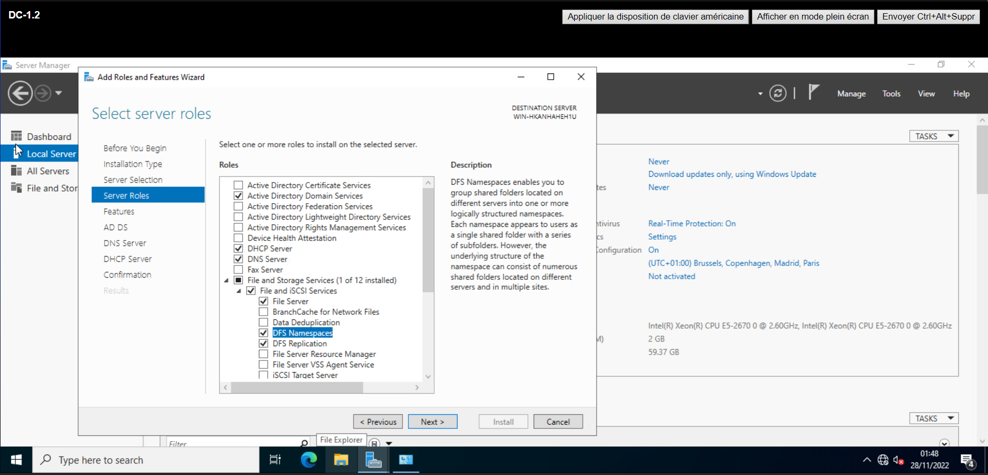
Task: Open Task View on the taskbar
Action: [x=275, y=460]
